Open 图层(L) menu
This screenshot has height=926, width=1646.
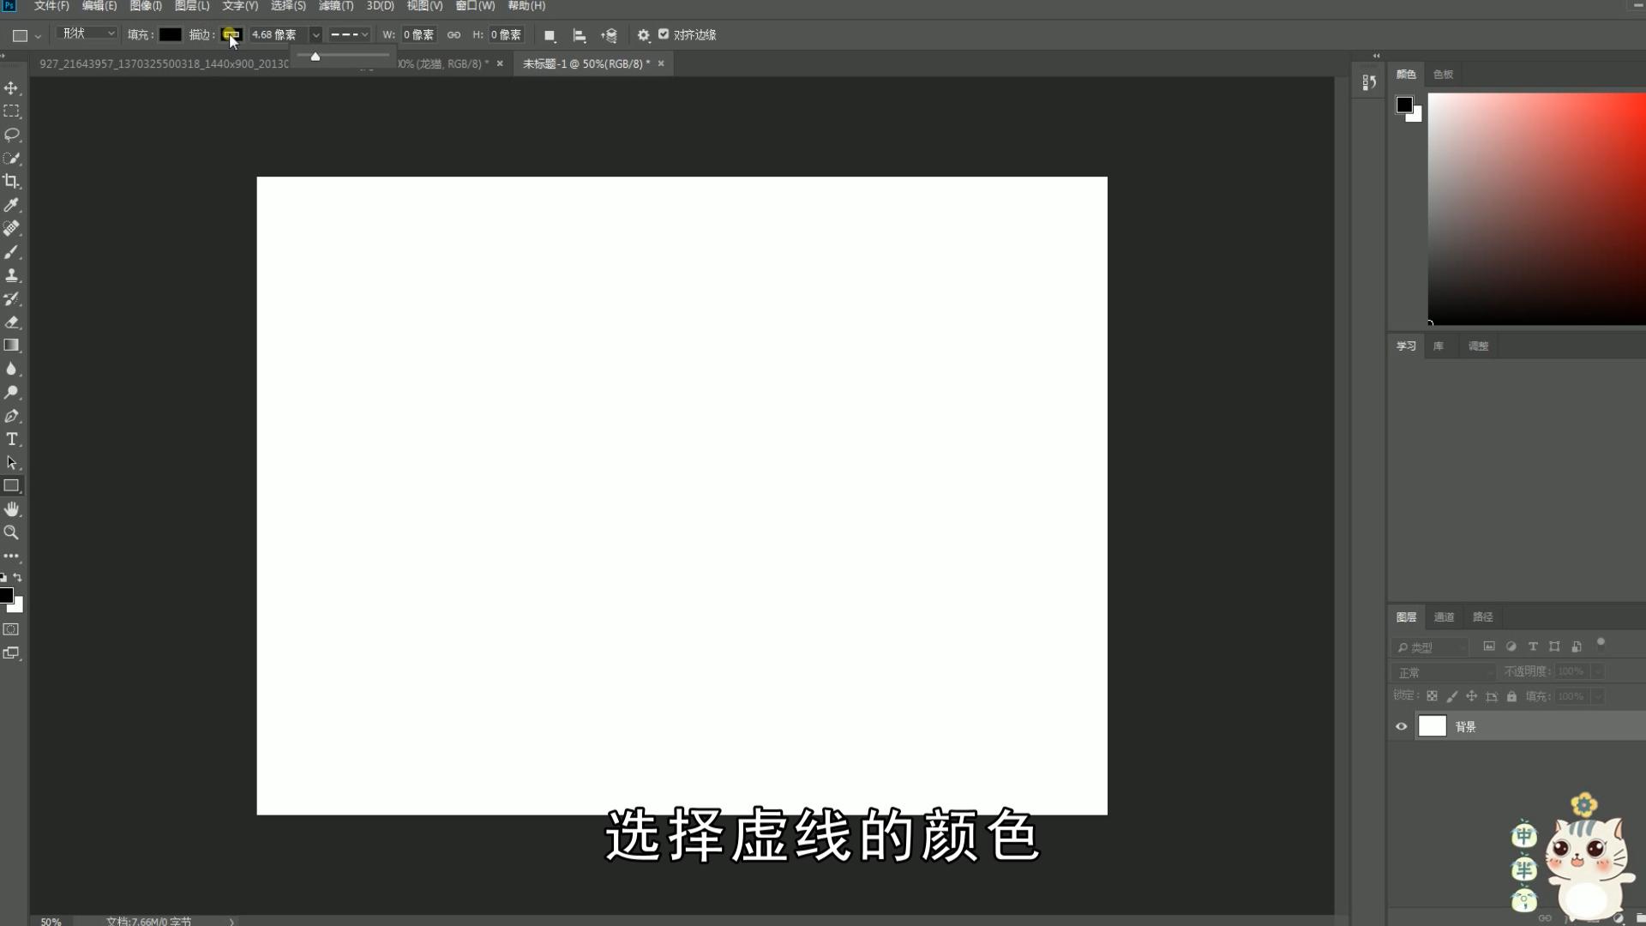tap(192, 6)
